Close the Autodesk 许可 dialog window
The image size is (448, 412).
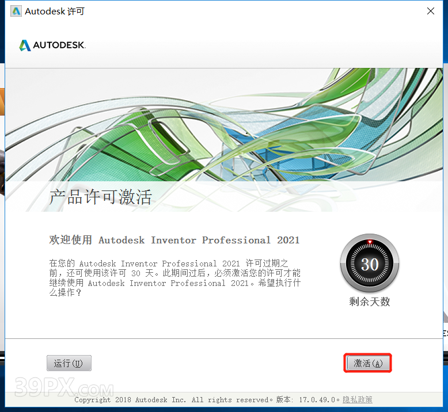431,11
